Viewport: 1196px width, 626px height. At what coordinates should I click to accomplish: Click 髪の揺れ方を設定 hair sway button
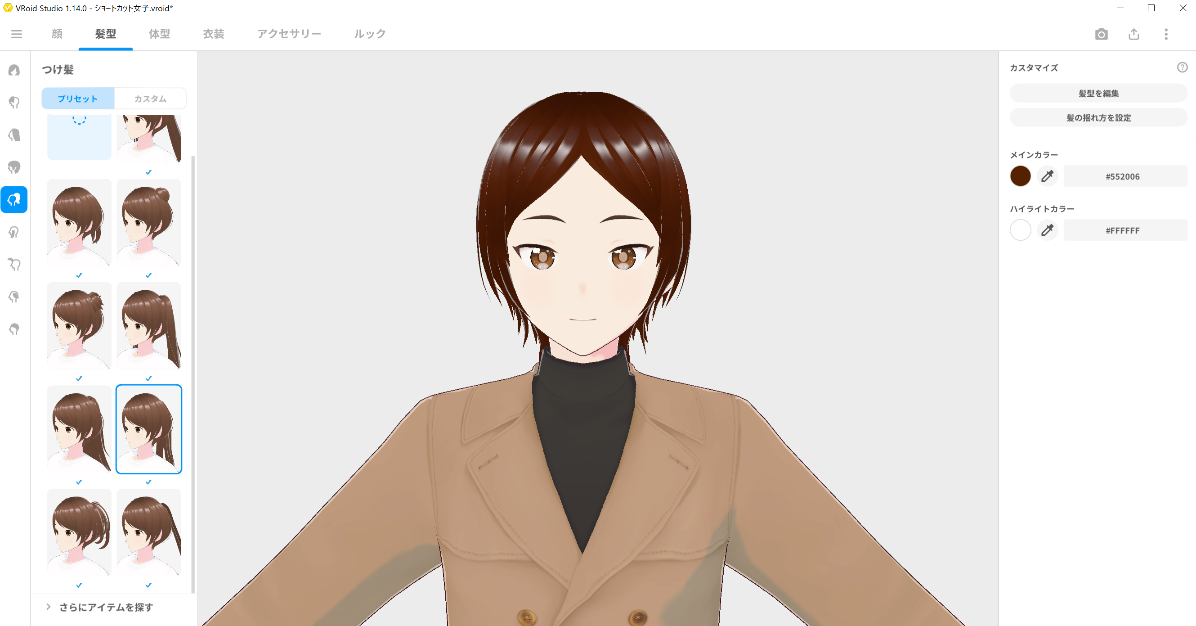click(x=1098, y=117)
